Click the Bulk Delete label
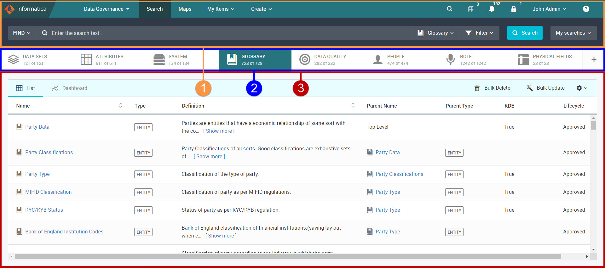 pyautogui.click(x=497, y=88)
